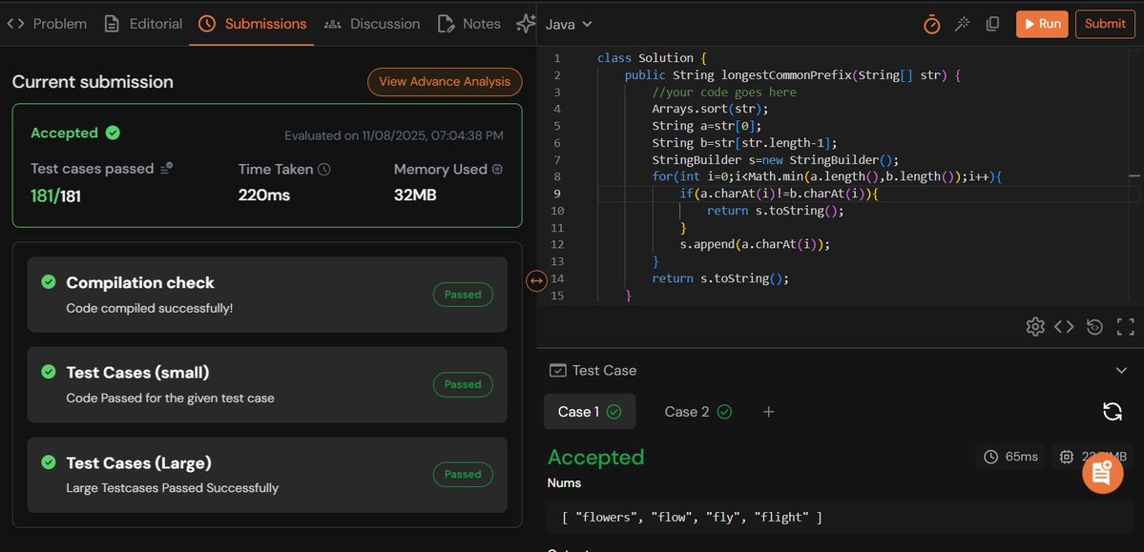Viewport: 1144px width, 552px height.
Task: Start the stopwatch timer icon
Action: (x=932, y=24)
